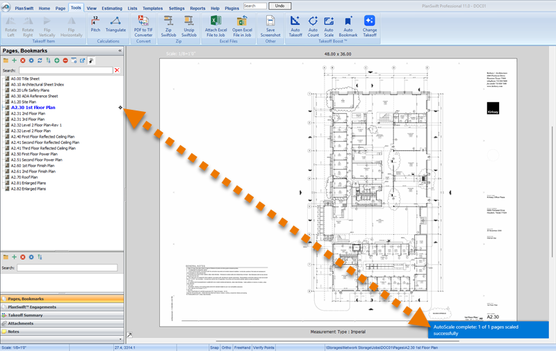Click the blue refresh arrows in Pages toolbar
This screenshot has width=556, height=351.
(x=40, y=60)
